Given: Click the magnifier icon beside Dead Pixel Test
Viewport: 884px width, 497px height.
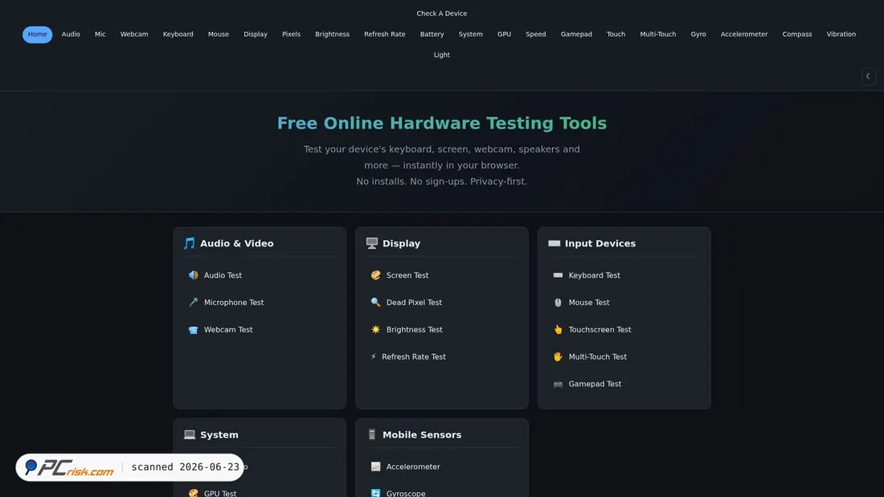Looking at the screenshot, I should pyautogui.click(x=375, y=302).
